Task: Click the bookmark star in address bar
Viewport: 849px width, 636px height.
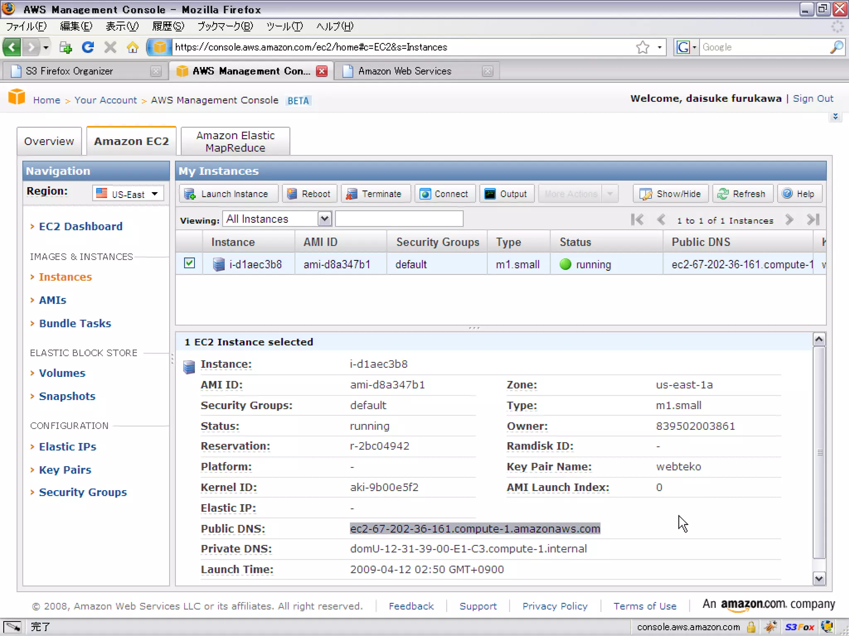Action: (643, 47)
